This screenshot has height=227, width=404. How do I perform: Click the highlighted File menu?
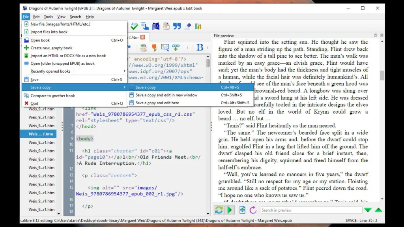(26, 17)
